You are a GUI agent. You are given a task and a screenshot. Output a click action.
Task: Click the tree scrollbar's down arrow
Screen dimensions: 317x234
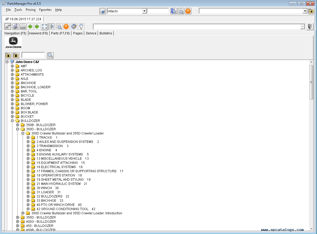[x=311, y=229]
